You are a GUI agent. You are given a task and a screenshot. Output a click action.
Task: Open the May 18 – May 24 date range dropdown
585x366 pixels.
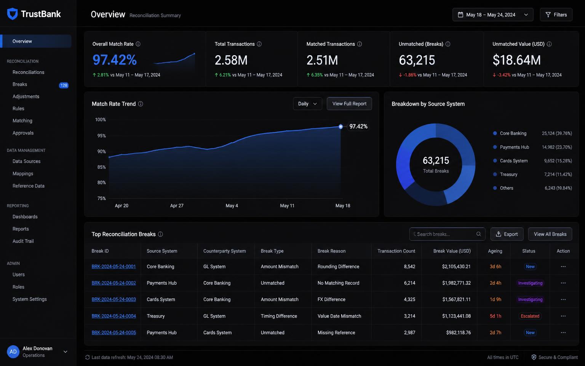coord(493,14)
